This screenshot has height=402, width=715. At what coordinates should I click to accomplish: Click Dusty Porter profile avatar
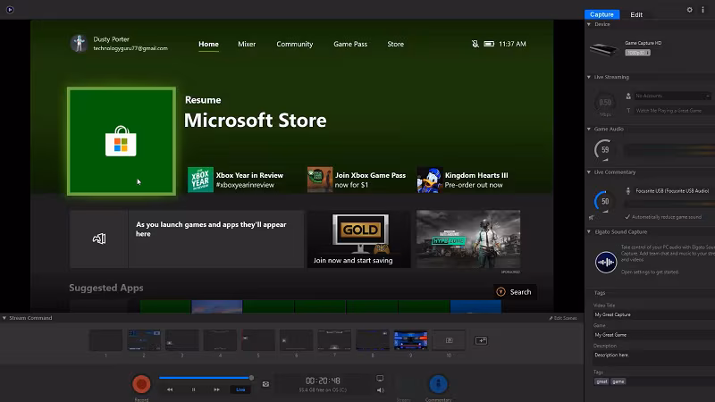coord(79,43)
